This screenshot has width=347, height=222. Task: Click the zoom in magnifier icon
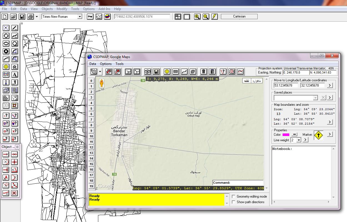(197, 17)
